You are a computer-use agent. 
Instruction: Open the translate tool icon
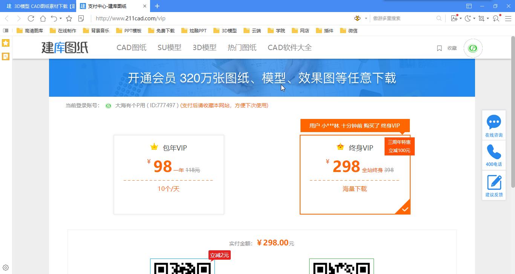click(x=454, y=18)
